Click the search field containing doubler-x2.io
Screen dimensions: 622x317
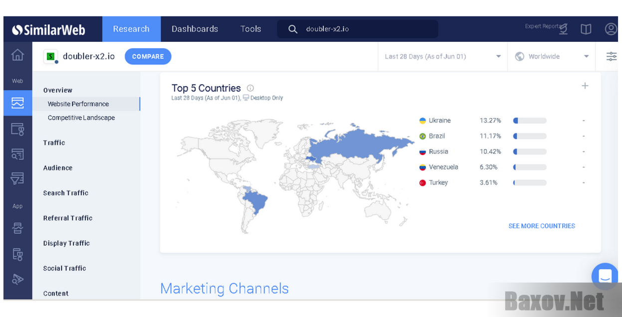point(358,29)
